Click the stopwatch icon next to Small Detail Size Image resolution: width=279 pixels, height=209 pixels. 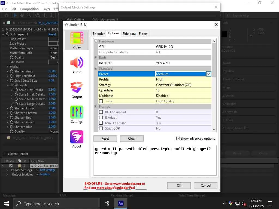point(11,81)
